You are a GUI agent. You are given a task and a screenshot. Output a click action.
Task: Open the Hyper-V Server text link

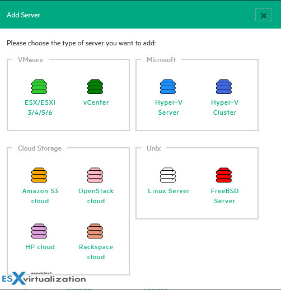(x=168, y=107)
